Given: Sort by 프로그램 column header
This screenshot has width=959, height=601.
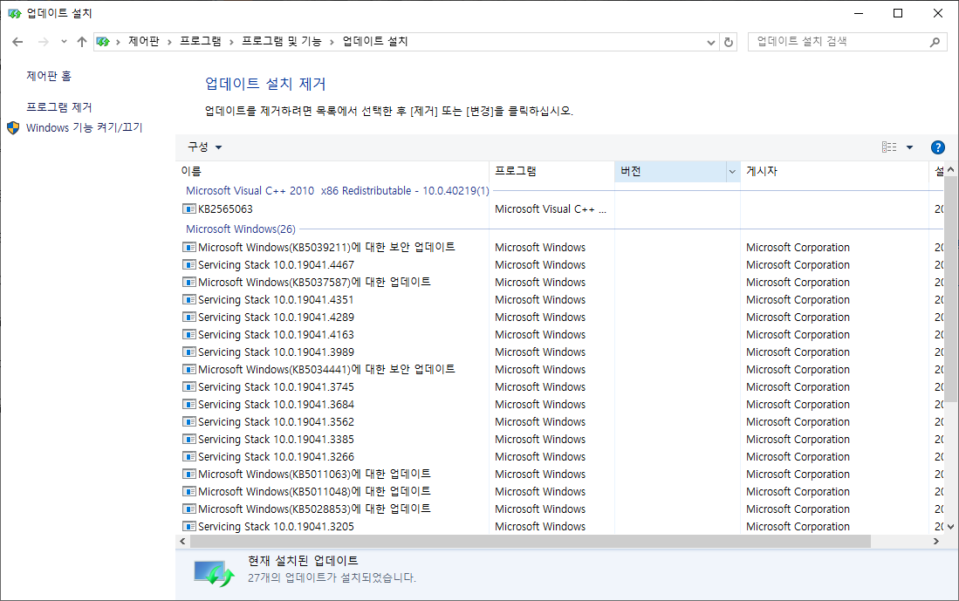Looking at the screenshot, I should coord(551,171).
